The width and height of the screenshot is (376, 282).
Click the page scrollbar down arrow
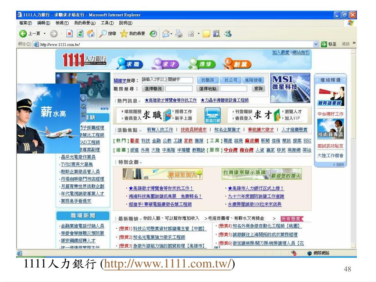[353, 246]
